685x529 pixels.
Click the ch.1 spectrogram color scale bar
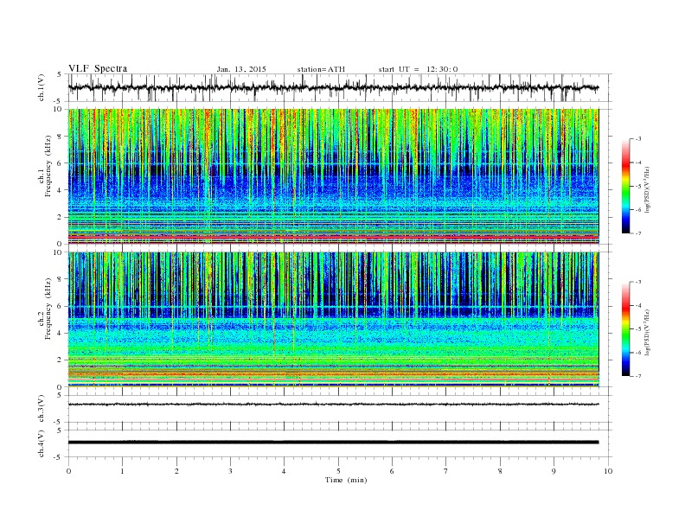(x=625, y=186)
